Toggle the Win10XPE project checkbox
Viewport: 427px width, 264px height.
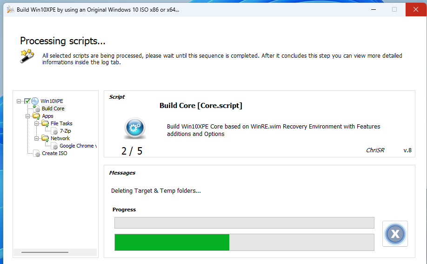pos(27,101)
